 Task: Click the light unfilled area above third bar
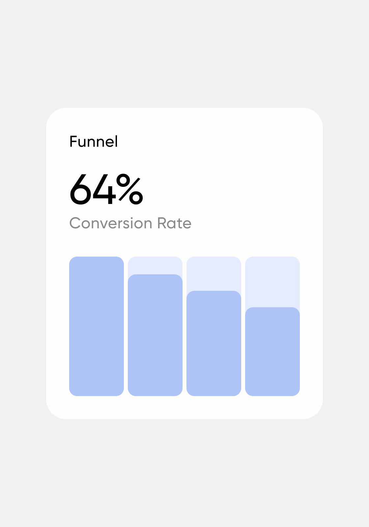click(214, 273)
